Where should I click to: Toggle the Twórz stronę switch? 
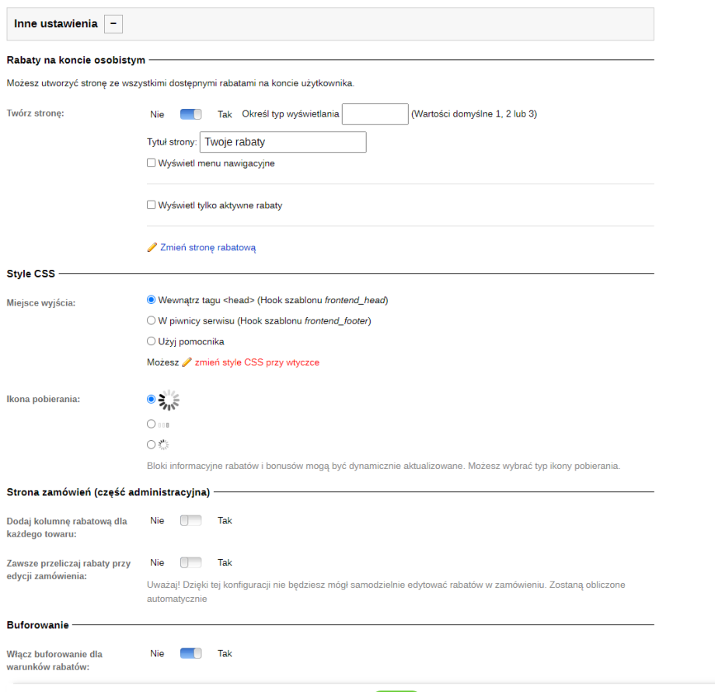[190, 114]
